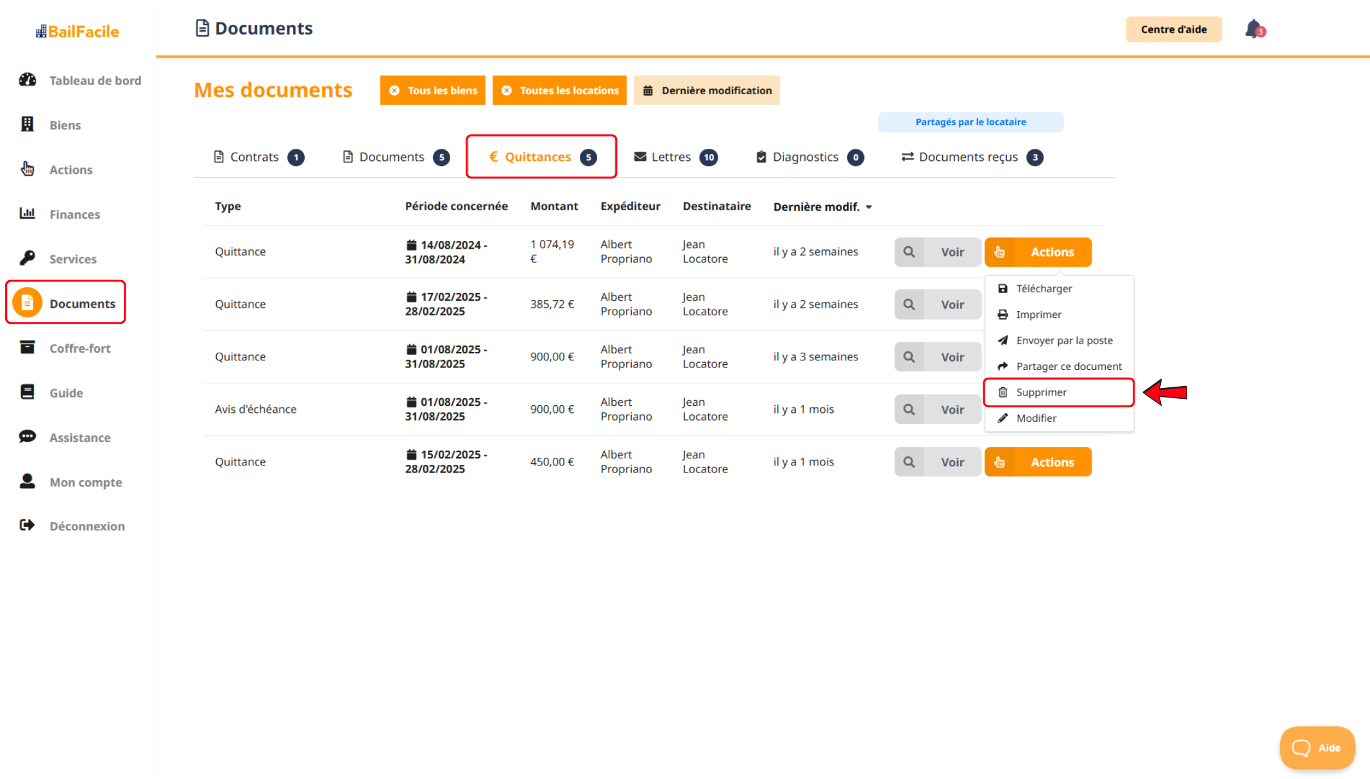Click magnifier Voir on 385,72 € row
Image resolution: width=1370 pixels, height=779 pixels.
pos(909,305)
